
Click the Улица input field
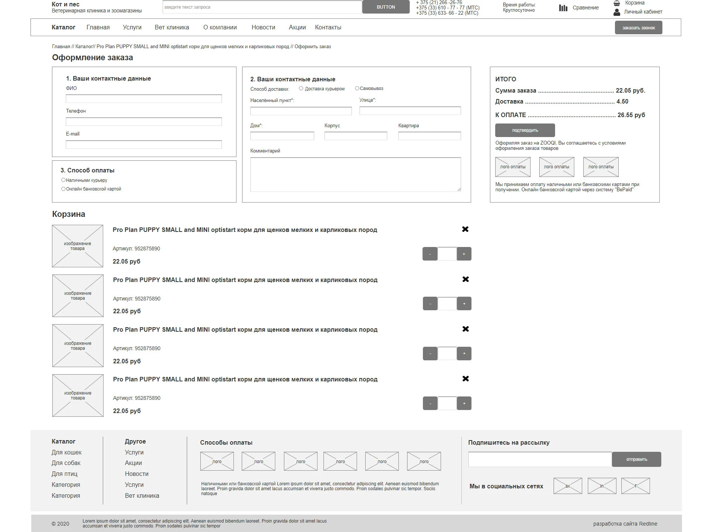point(410,111)
